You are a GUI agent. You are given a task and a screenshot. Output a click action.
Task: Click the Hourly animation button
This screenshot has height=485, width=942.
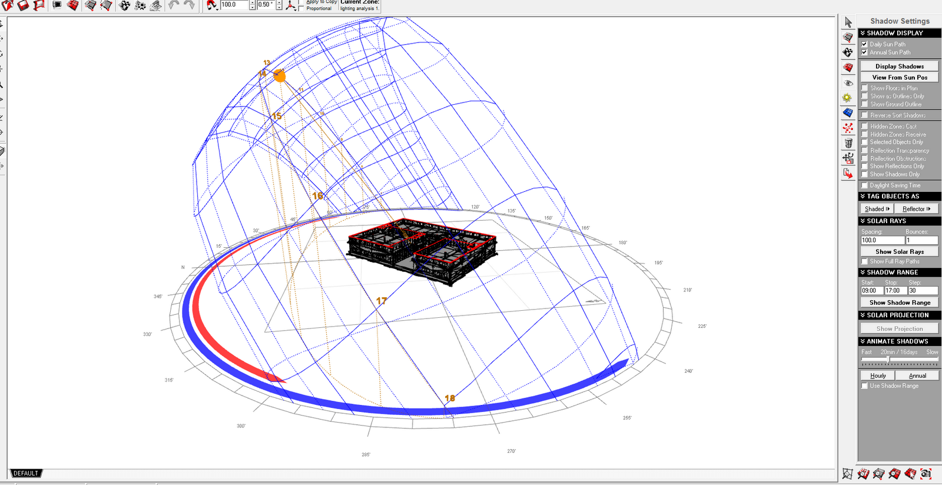coord(878,376)
